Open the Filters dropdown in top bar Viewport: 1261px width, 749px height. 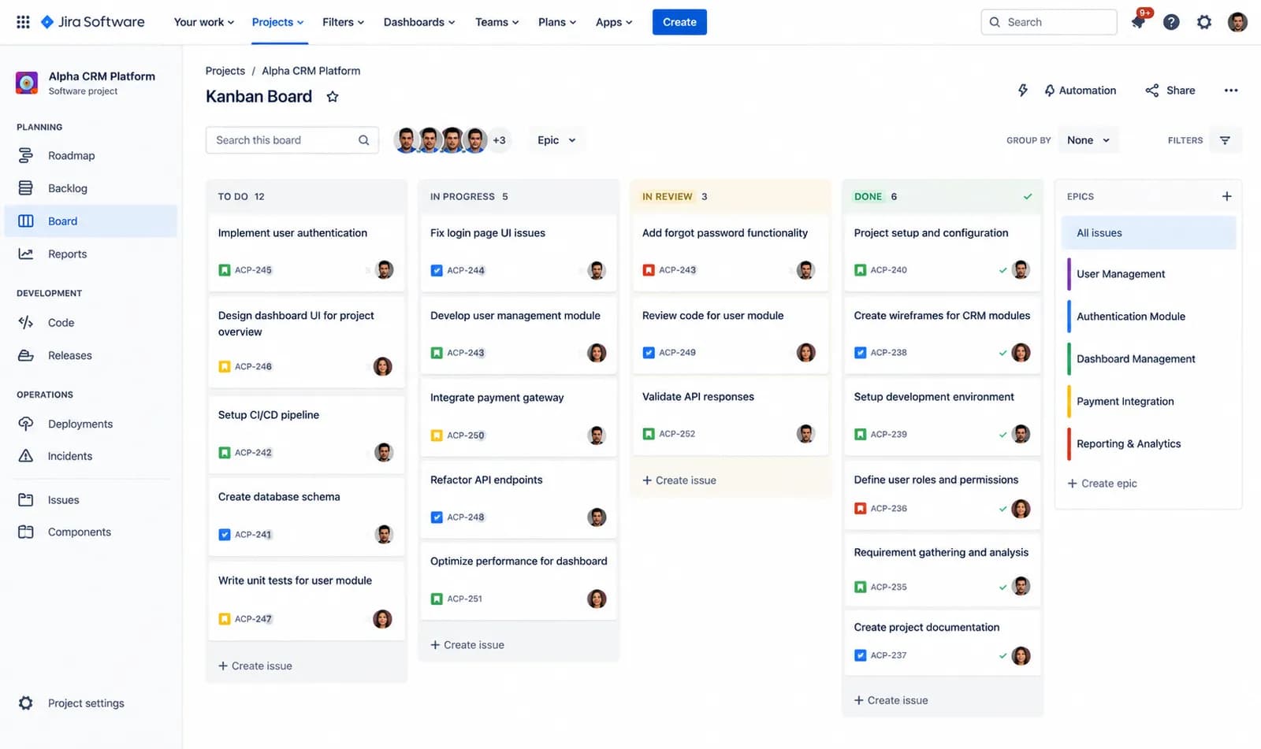pos(344,22)
